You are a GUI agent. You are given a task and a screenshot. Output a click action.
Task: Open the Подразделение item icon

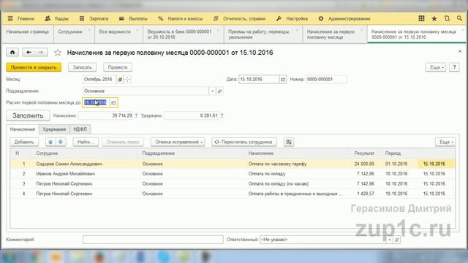219,91
